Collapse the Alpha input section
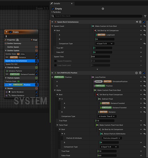148x158 pixels. click(55, 90)
